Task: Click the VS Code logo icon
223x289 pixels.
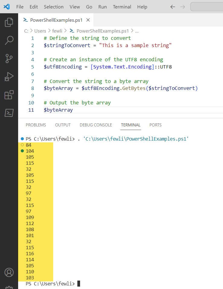Action: (7, 7)
